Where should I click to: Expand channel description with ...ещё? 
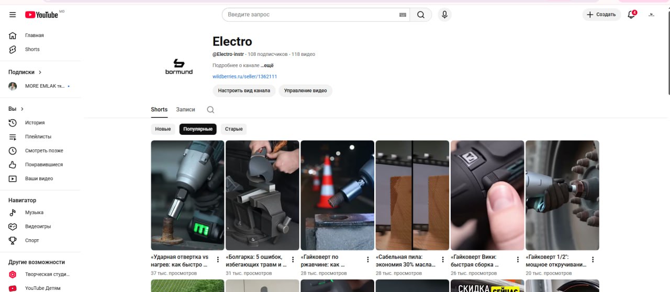267,65
